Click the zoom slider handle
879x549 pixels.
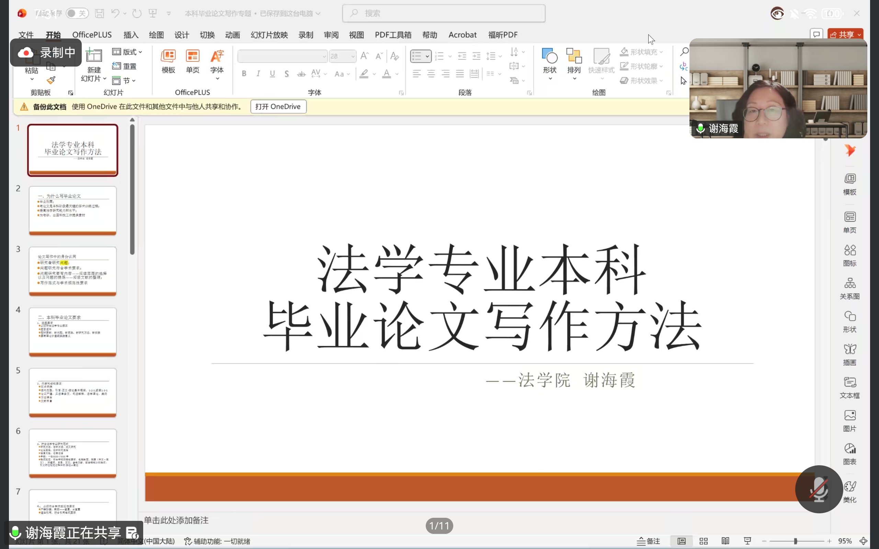[x=795, y=541]
